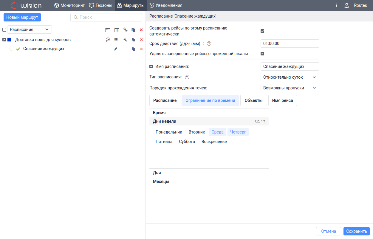The width and height of the screenshot is (373, 239).
Task: Switch to the Объекты tab
Action: click(253, 100)
